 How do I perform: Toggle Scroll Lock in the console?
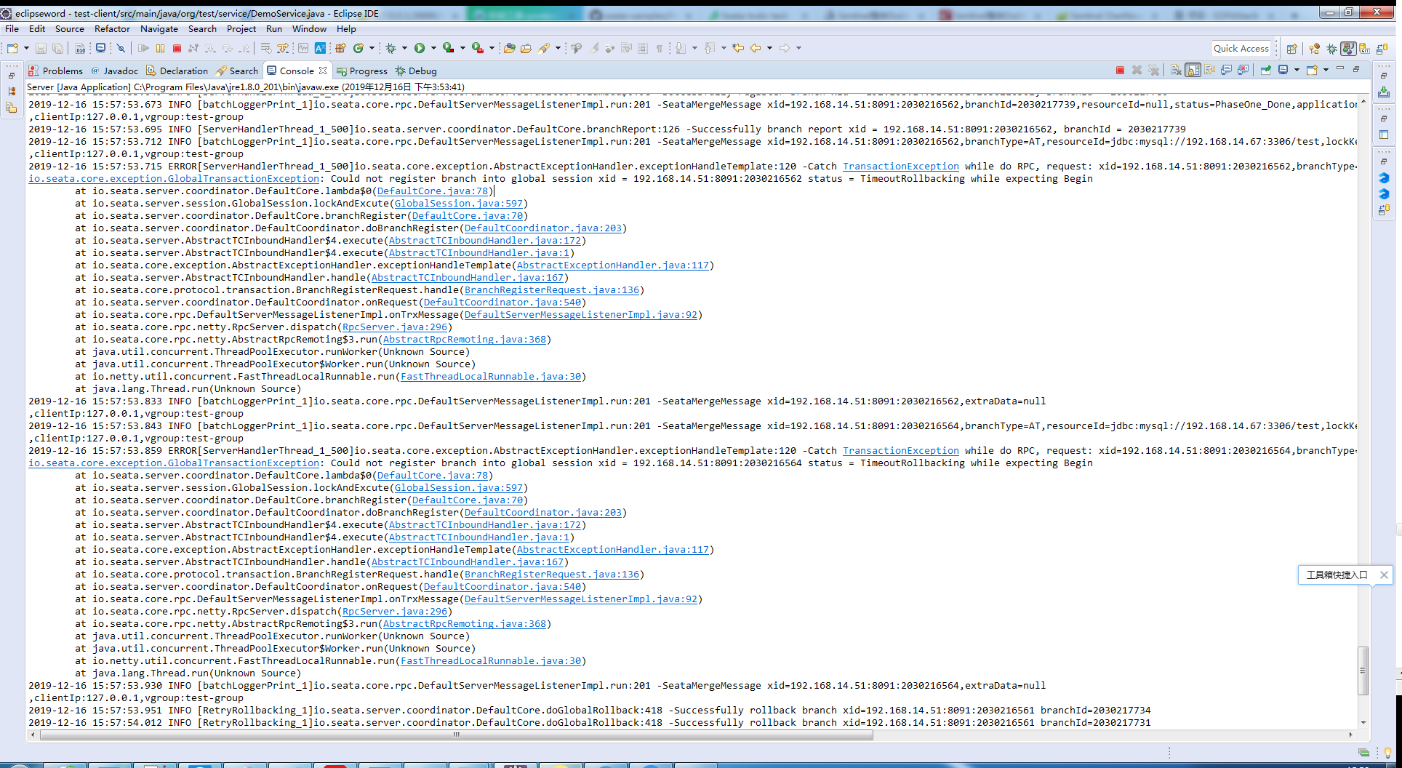(1193, 70)
